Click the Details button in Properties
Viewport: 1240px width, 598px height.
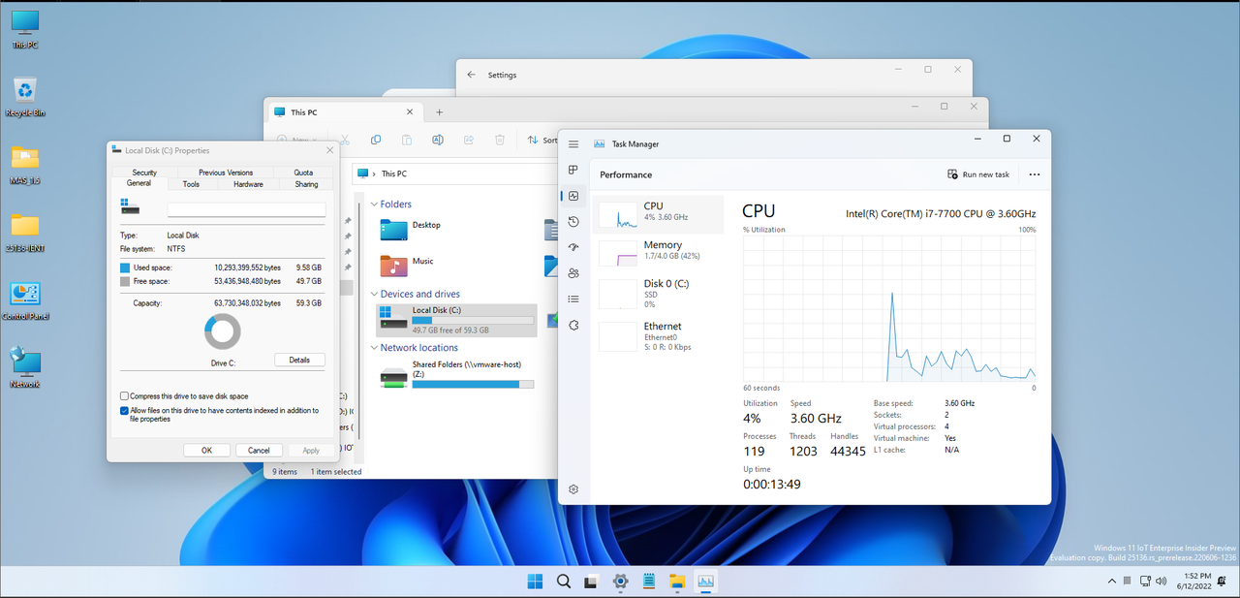[299, 360]
